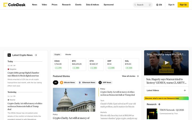Image resolution: width=192 pixels, height=120 pixels.
Task: Click arrow next to Research heading
Action: [x=159, y=104]
